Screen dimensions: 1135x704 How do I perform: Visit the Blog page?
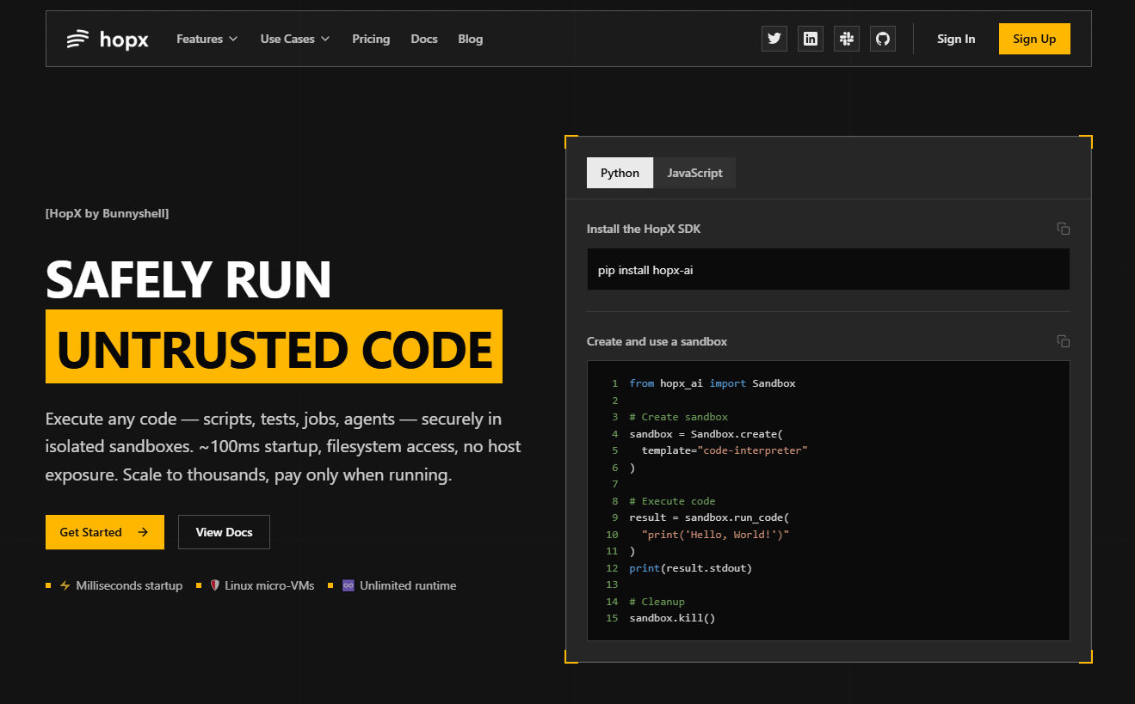pyautogui.click(x=470, y=39)
